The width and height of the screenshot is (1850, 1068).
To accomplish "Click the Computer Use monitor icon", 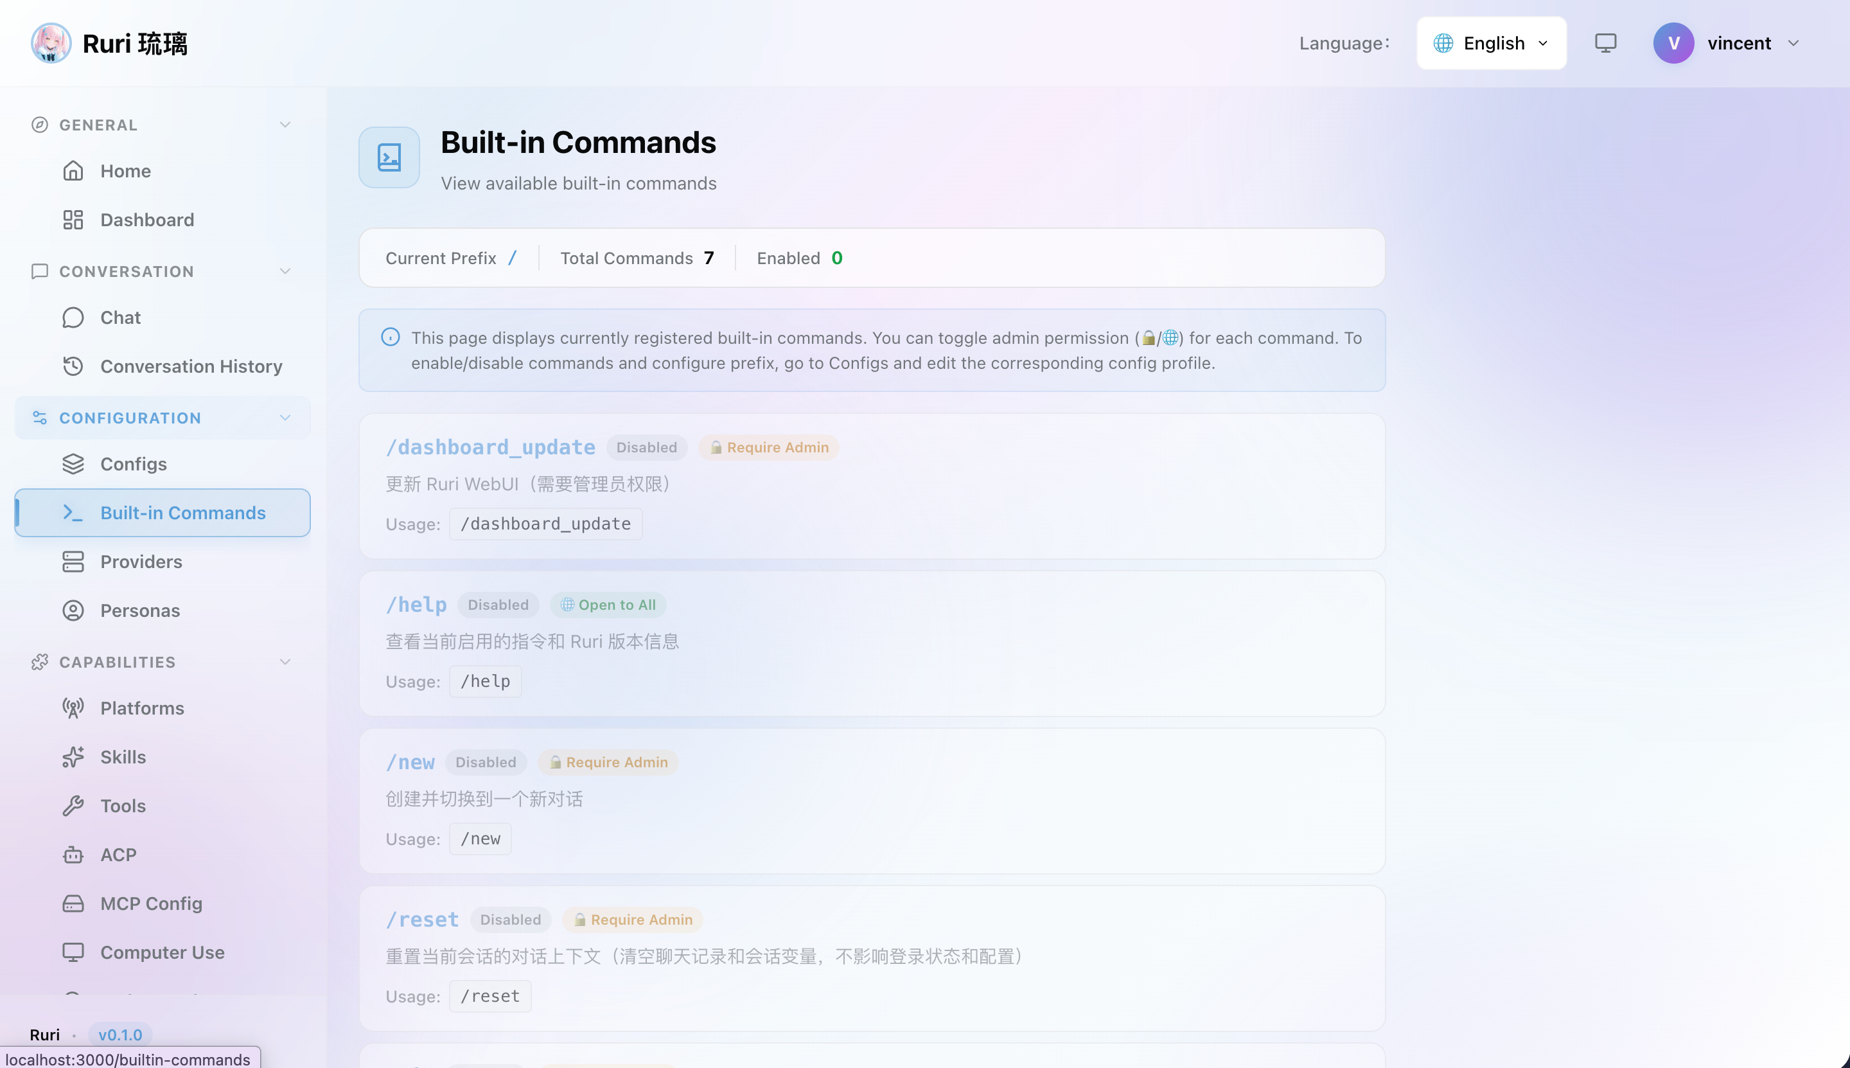I will click(73, 952).
